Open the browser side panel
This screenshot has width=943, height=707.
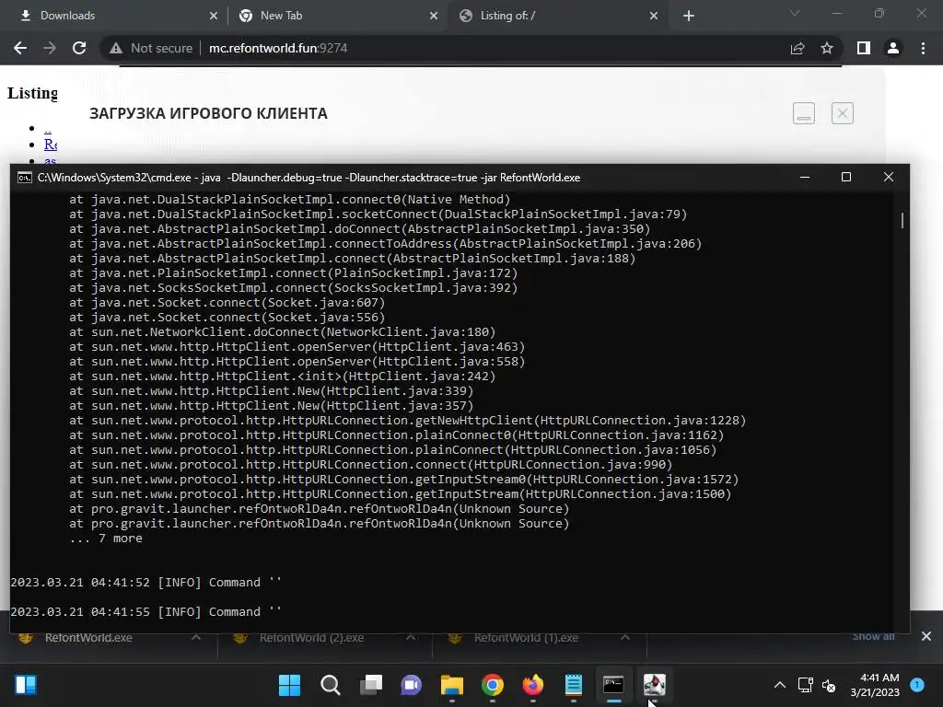point(864,48)
